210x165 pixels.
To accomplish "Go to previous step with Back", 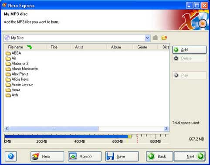I will 159,156.
